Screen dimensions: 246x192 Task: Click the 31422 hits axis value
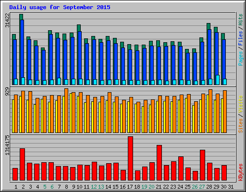point(7,20)
